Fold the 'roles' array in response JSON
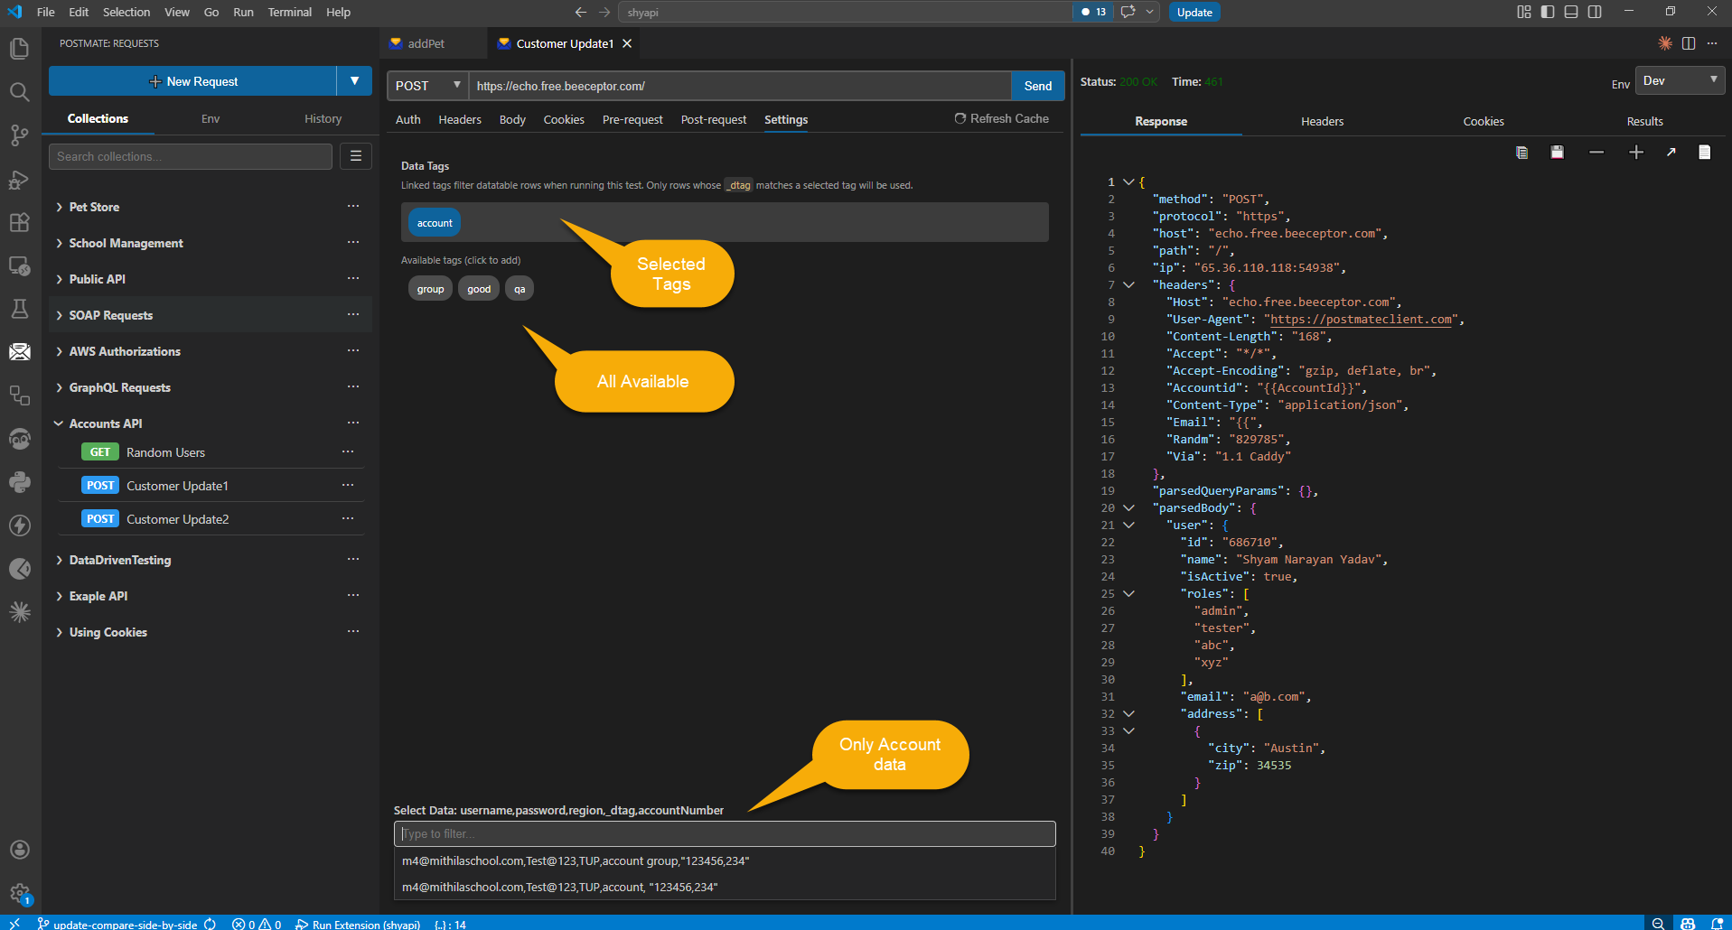 [x=1128, y=593]
